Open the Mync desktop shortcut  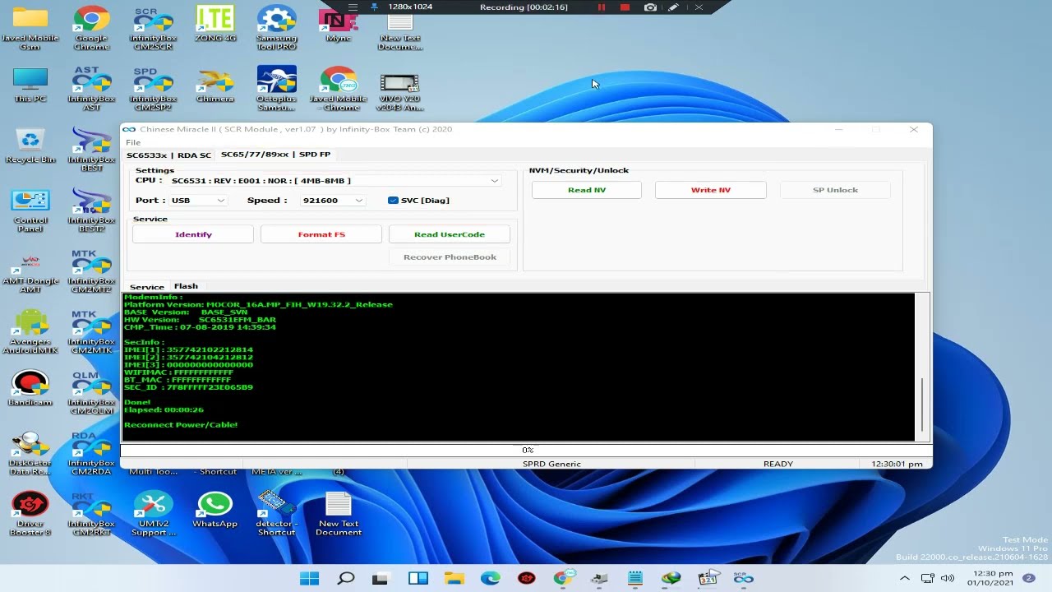click(338, 25)
